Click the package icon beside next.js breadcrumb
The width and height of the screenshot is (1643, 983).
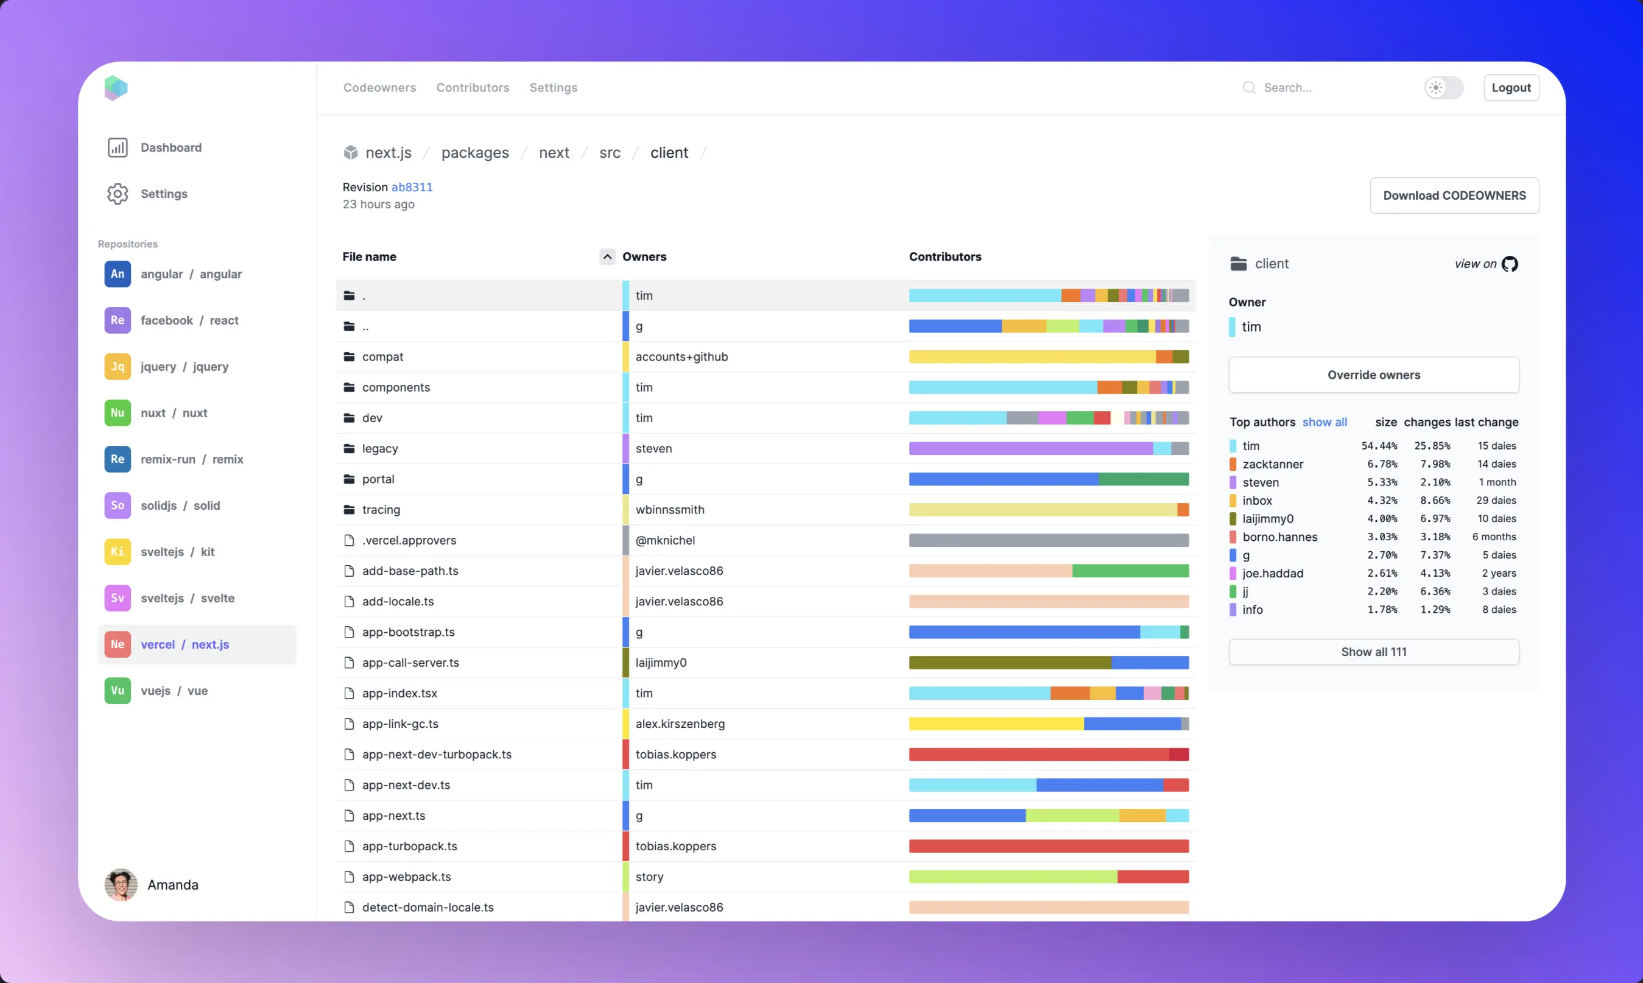pyautogui.click(x=350, y=152)
